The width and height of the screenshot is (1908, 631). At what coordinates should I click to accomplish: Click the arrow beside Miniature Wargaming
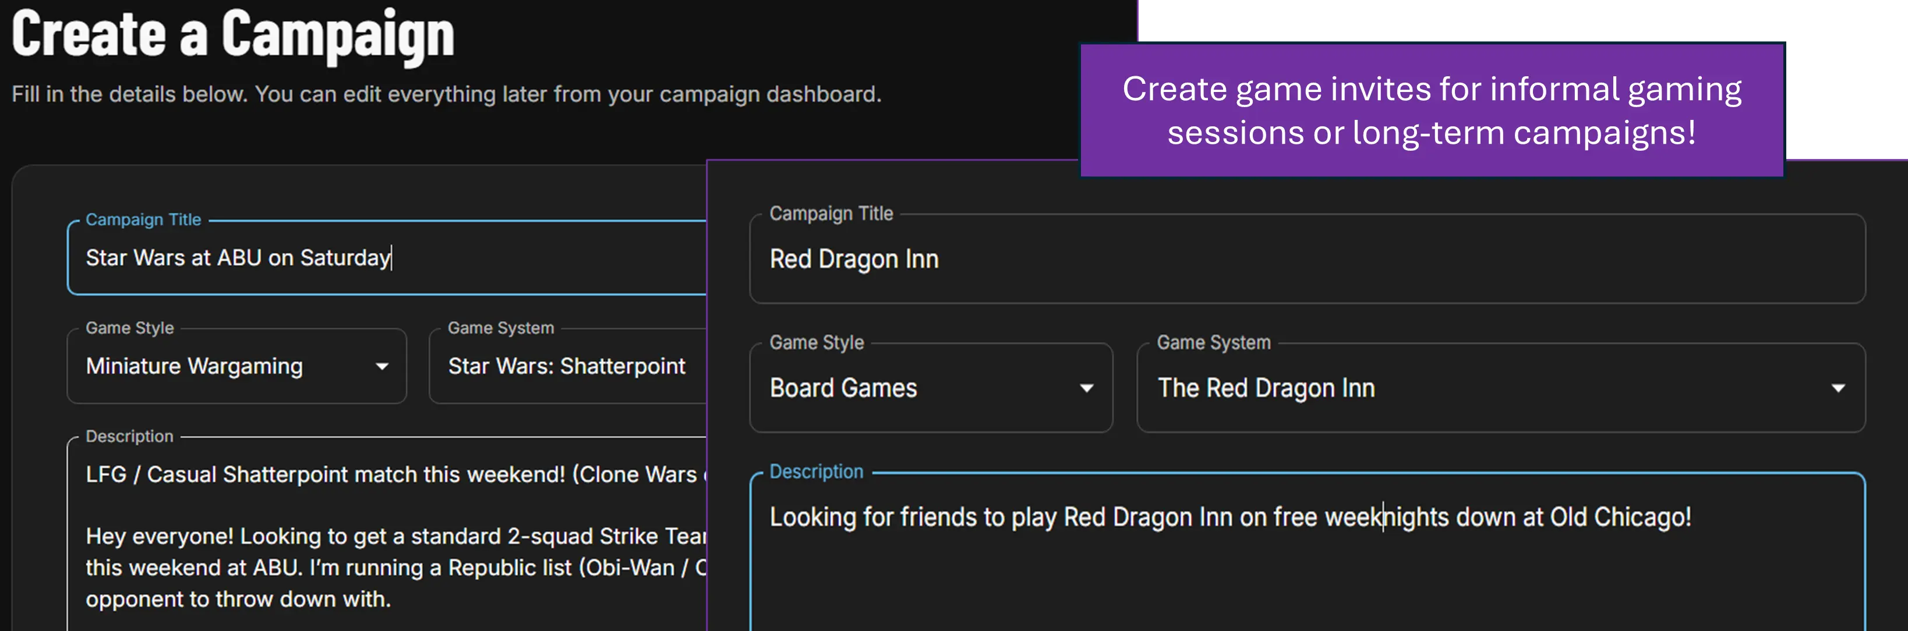(x=382, y=367)
